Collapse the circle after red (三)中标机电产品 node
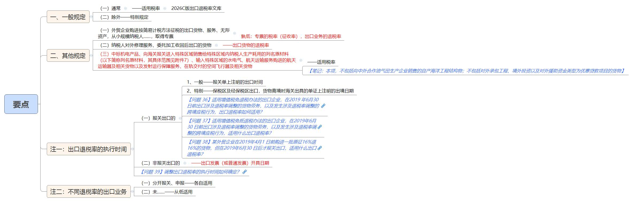The width and height of the screenshot is (633, 202). click(x=301, y=60)
